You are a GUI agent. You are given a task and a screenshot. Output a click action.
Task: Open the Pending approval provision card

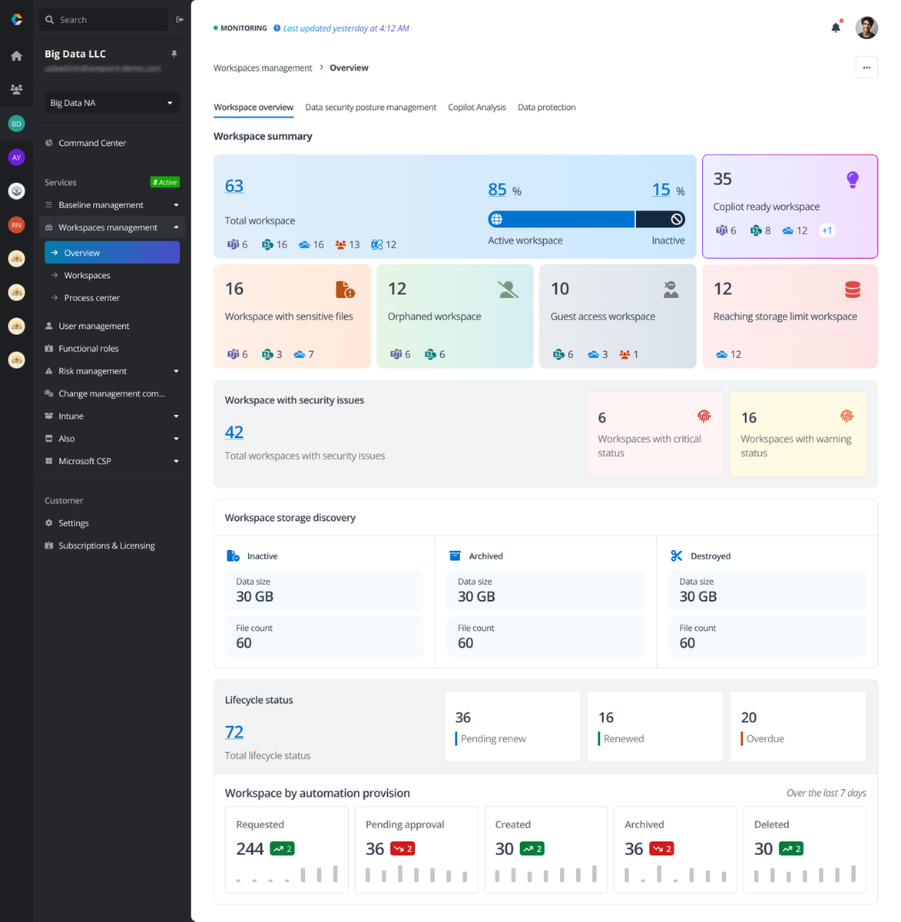coord(416,850)
